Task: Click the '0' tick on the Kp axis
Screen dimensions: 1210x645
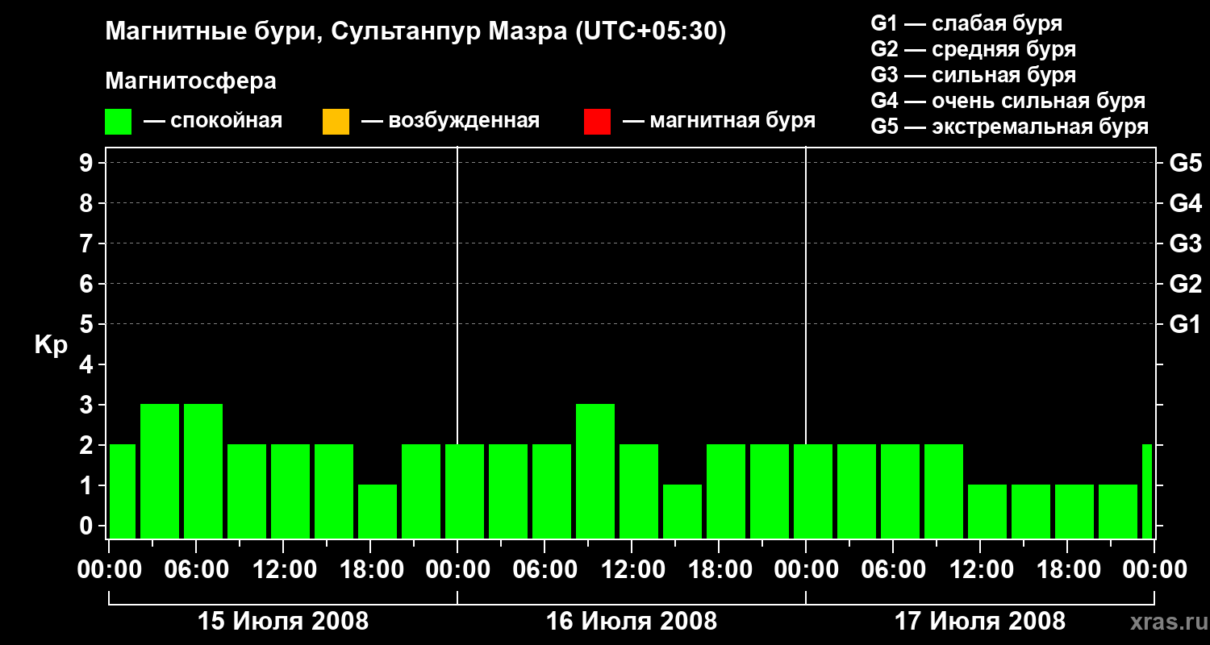Action: 88,526
